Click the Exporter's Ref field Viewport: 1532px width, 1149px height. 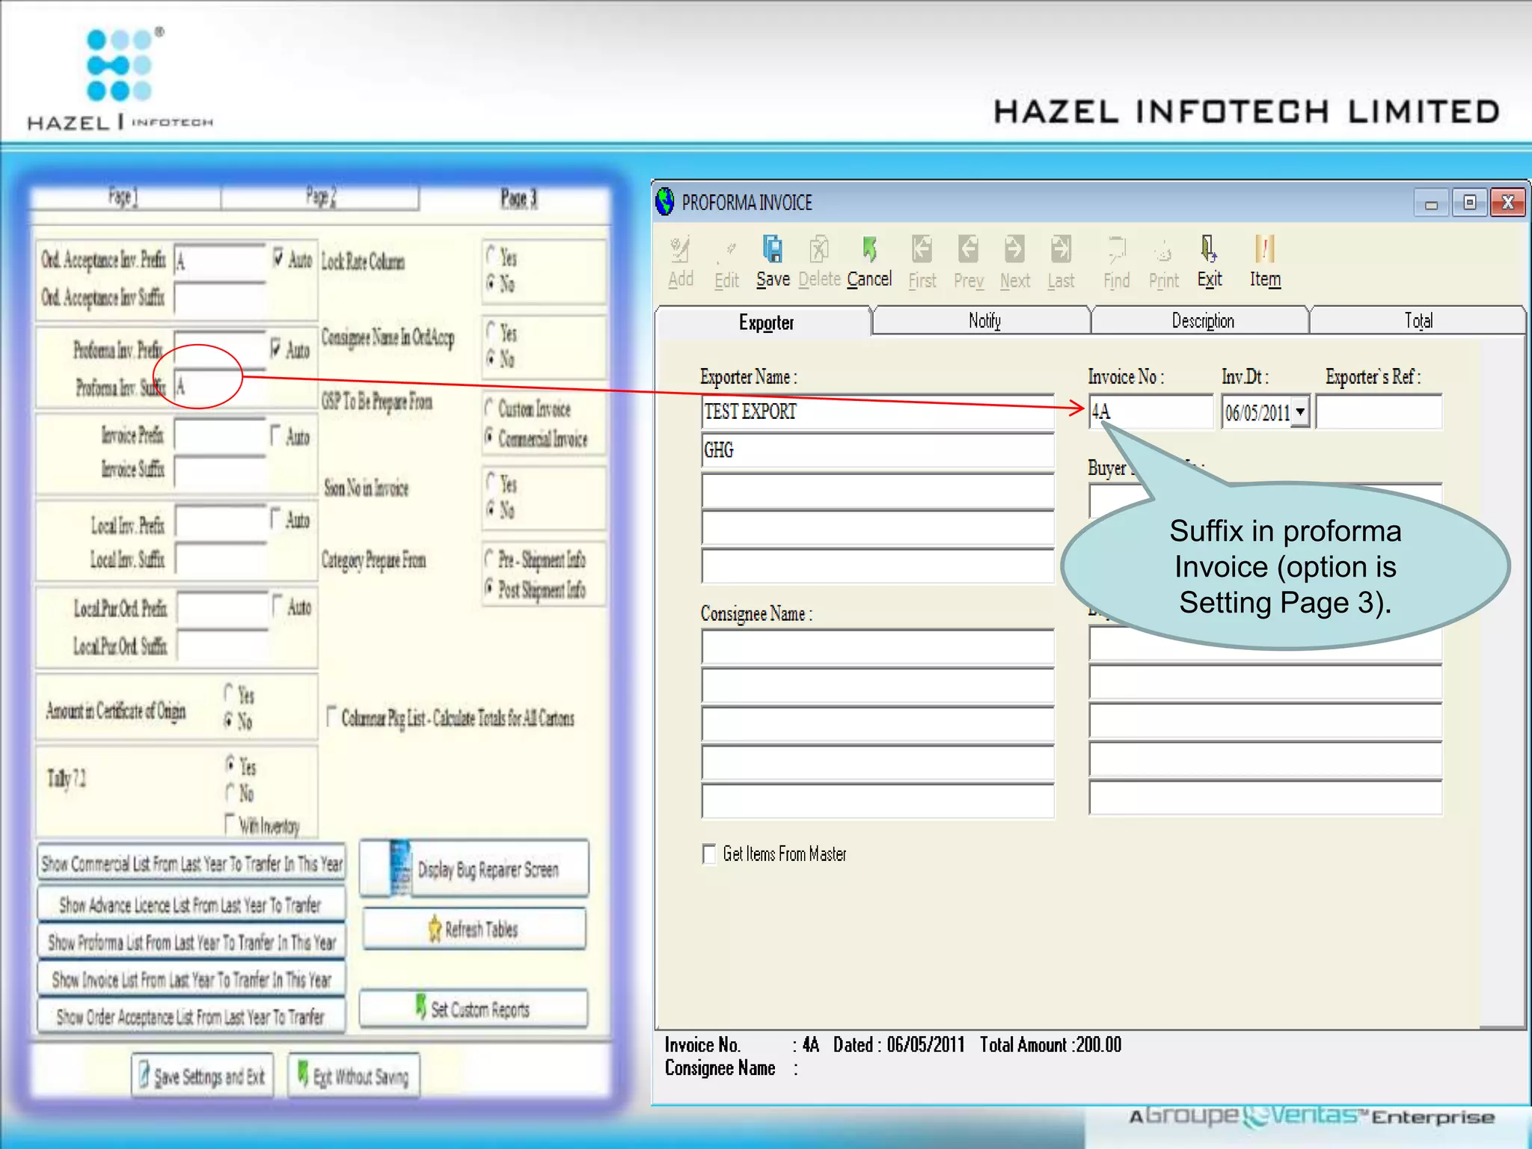point(1379,411)
